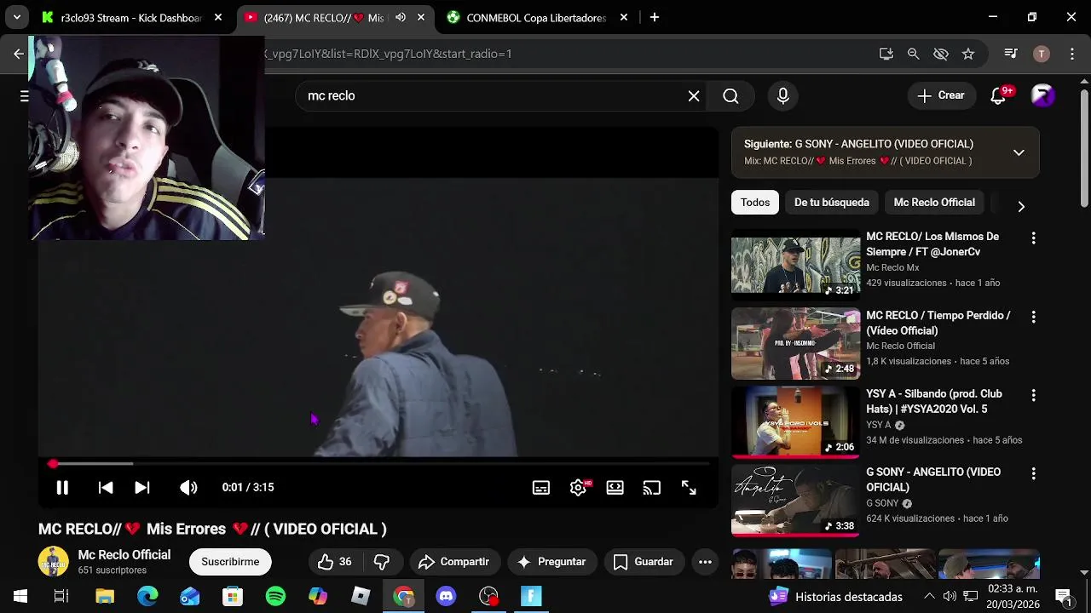Open YouTube account avatar menu
Screen dimensions: 1091x613
coord(1043,95)
